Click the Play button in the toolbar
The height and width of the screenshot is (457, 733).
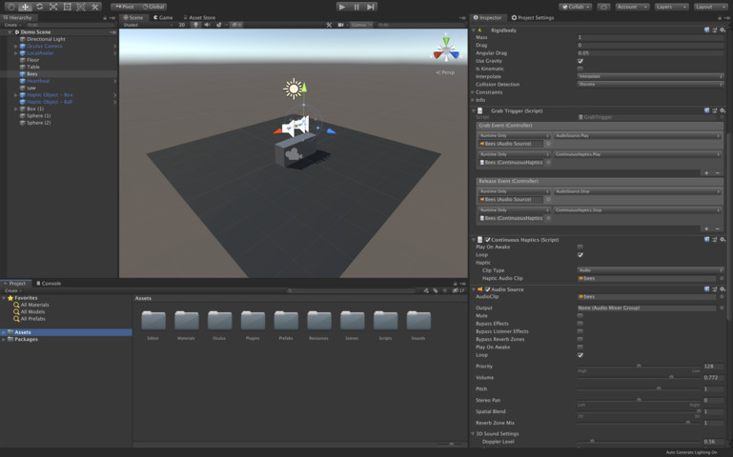click(x=342, y=7)
